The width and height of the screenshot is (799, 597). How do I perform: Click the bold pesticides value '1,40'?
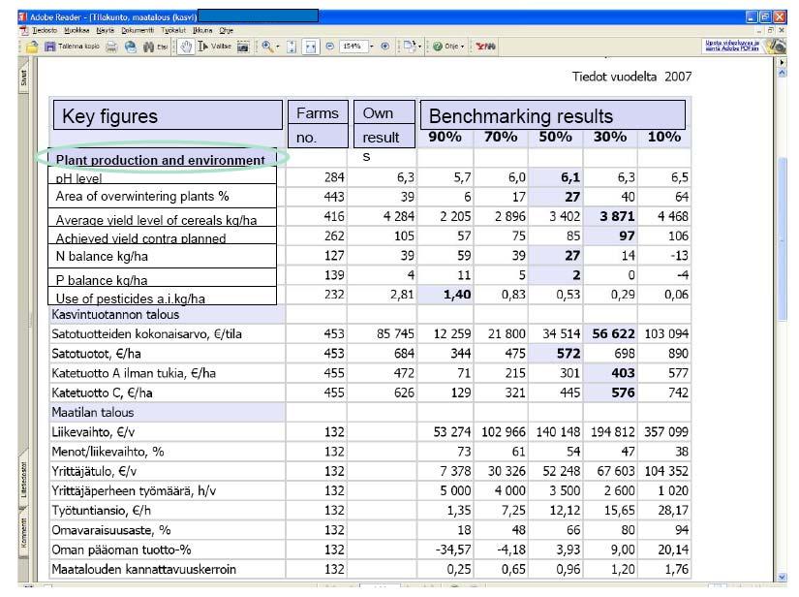click(457, 295)
